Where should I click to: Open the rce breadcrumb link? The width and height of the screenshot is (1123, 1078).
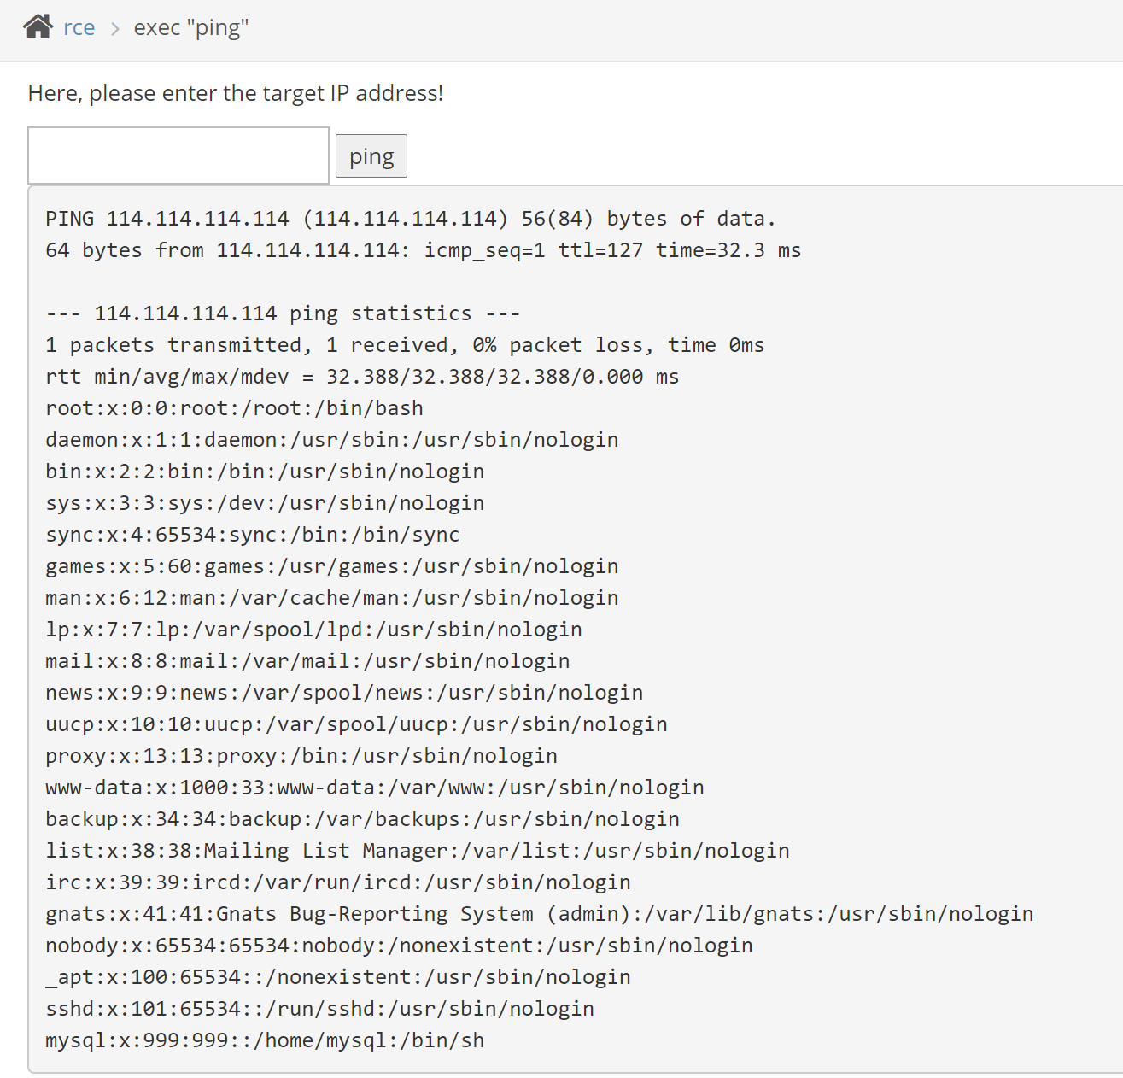tap(79, 28)
